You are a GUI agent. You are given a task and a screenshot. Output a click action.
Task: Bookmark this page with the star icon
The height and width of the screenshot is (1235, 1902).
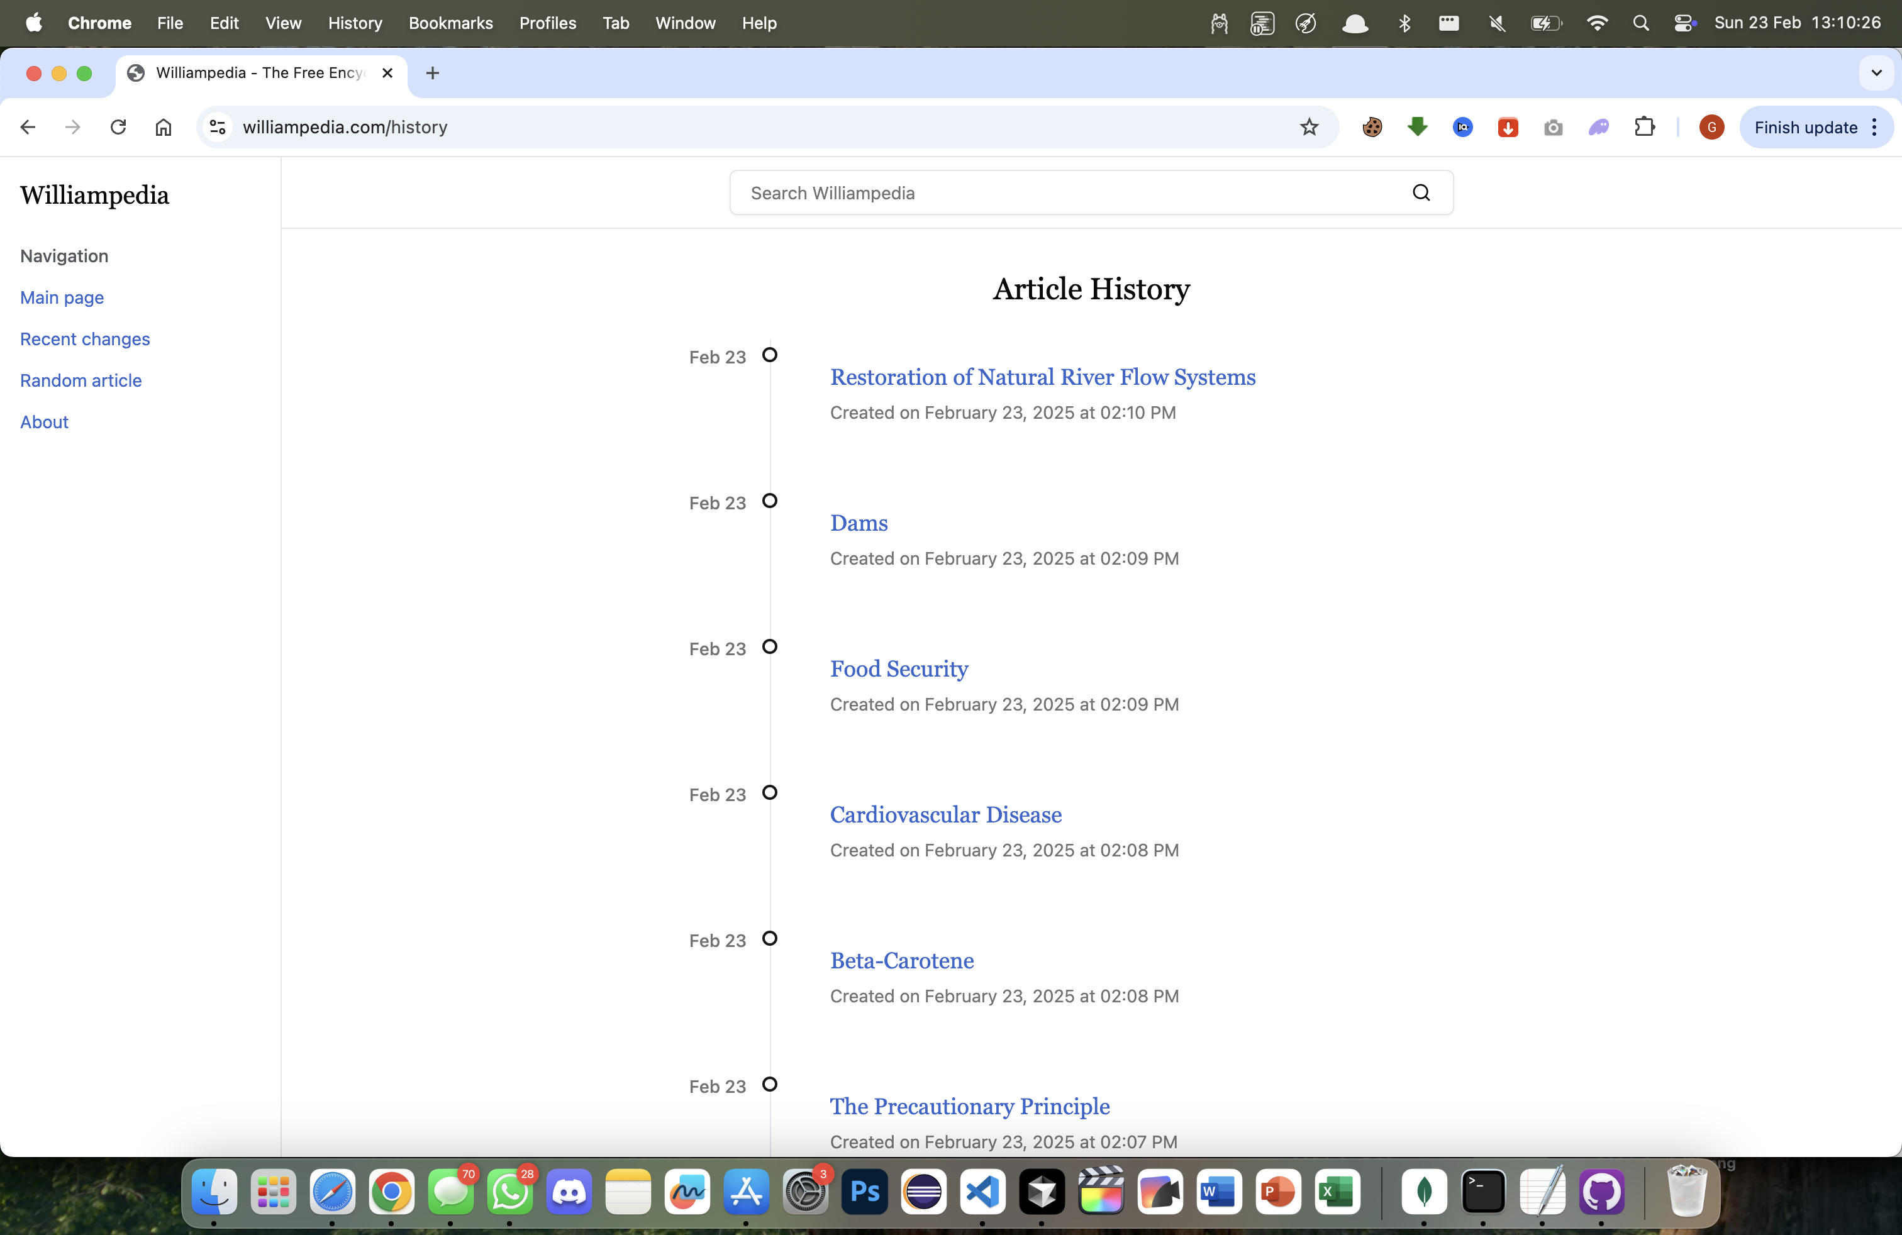pos(1308,127)
